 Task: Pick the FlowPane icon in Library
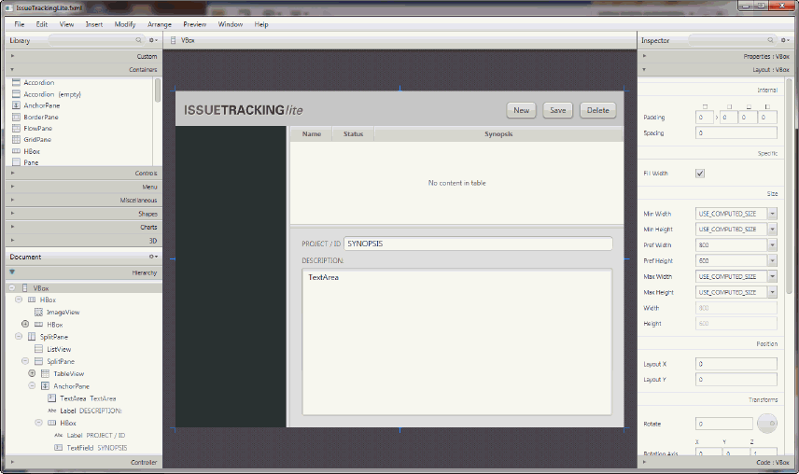click(16, 129)
